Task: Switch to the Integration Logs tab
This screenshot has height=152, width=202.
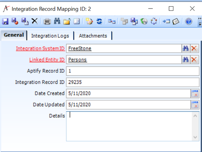Action: click(50, 36)
